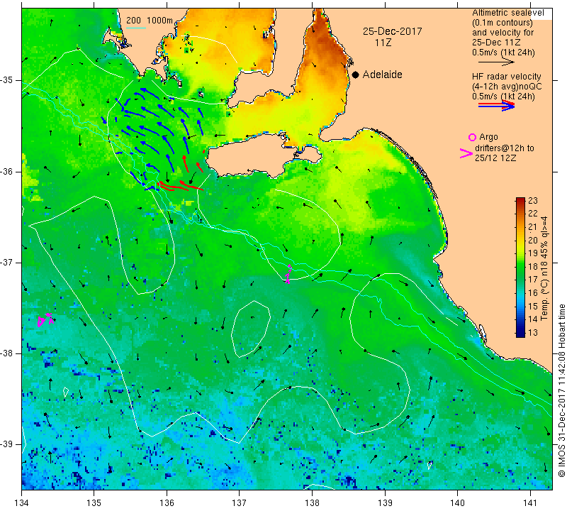Click the 'drifters@12h to' legend text
Viewport: 567px width, 511px height.
point(504,148)
